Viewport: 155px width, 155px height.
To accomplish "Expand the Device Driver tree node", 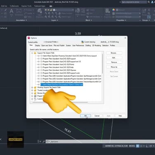I will 32,93.
